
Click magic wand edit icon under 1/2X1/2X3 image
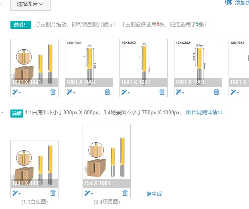(x=124, y=92)
